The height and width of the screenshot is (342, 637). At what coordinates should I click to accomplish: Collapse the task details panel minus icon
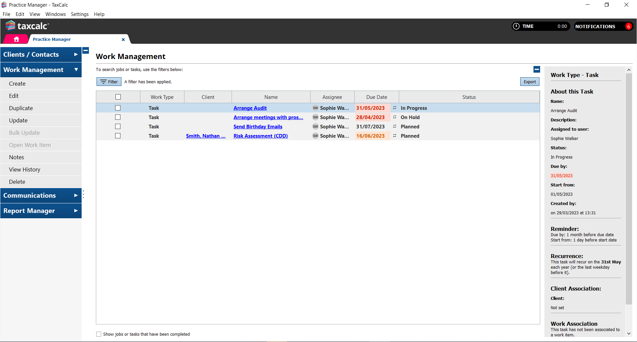536,69
